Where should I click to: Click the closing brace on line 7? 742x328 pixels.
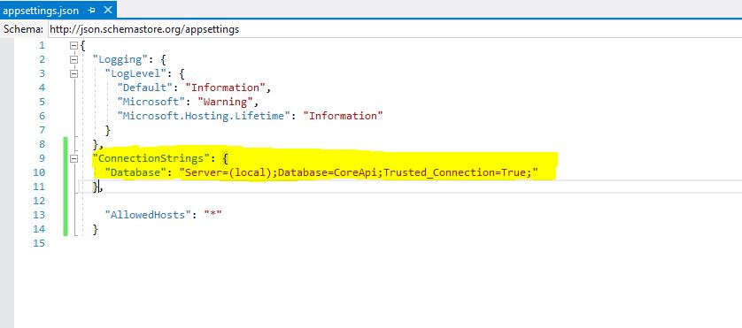point(108,130)
